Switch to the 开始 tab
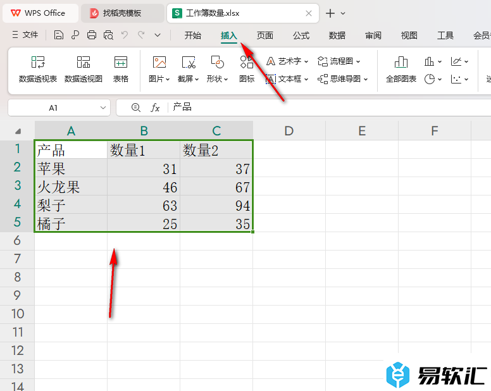Image resolution: width=491 pixels, height=391 pixels. pyautogui.click(x=192, y=35)
